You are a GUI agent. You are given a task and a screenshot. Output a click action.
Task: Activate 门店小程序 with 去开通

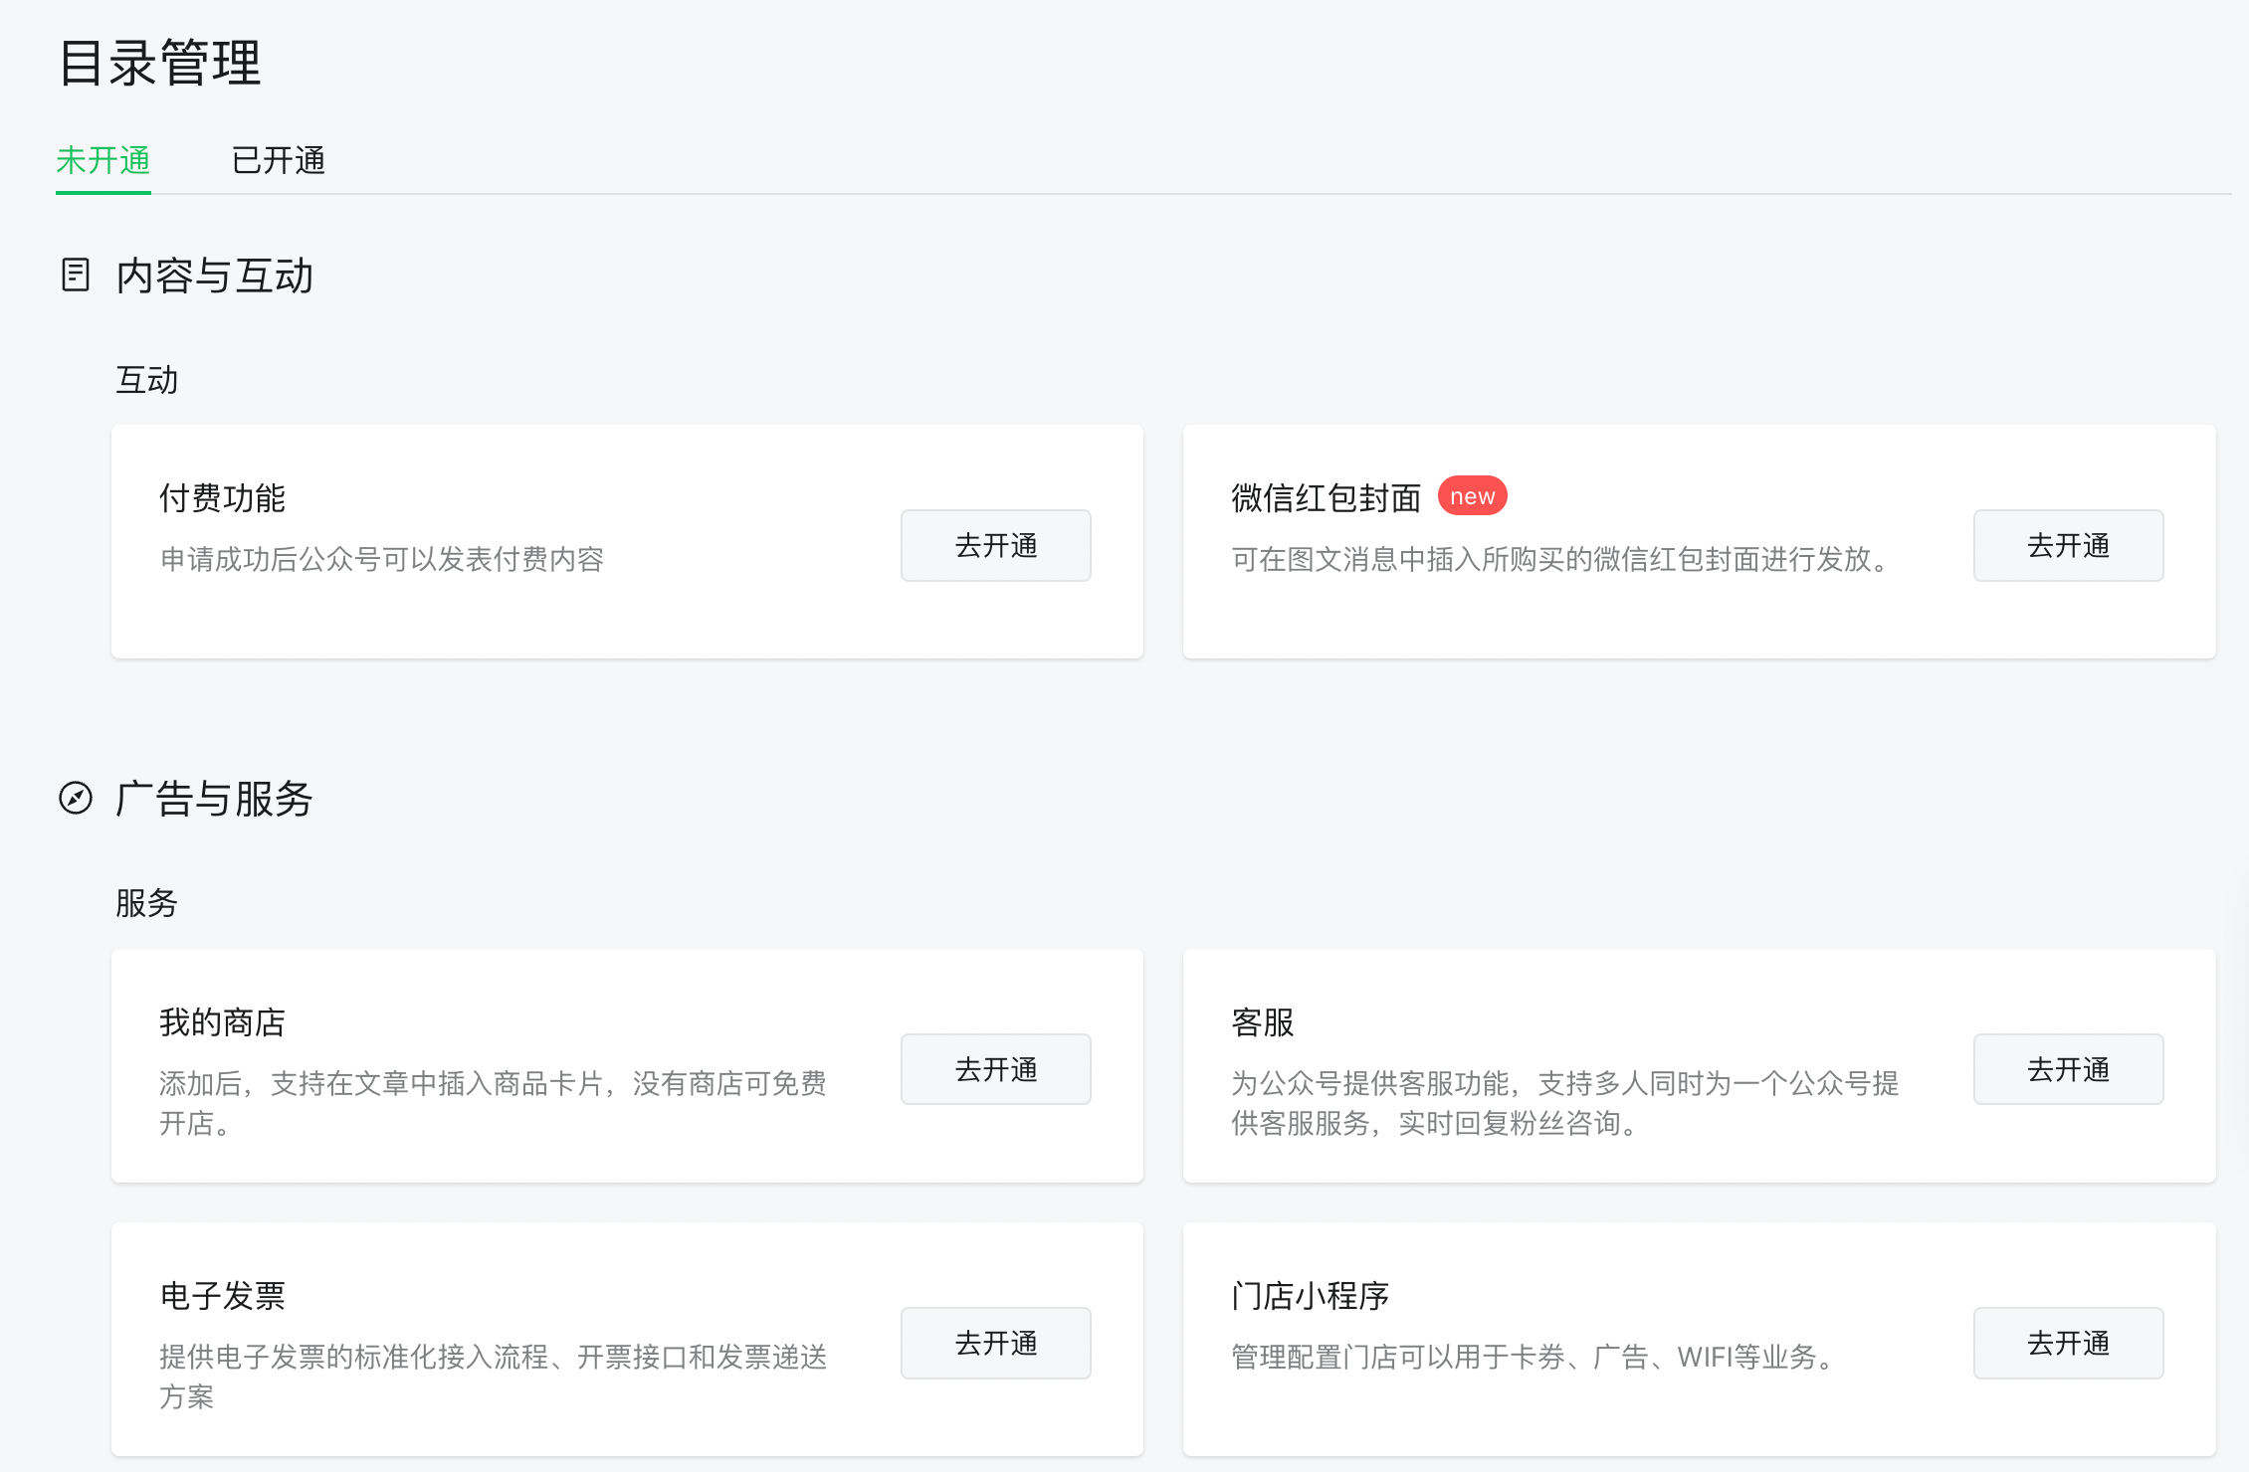pos(2068,1343)
